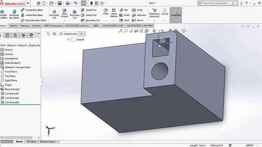
Task: Click the Home icon in title toolbar
Action: coord(38,3)
